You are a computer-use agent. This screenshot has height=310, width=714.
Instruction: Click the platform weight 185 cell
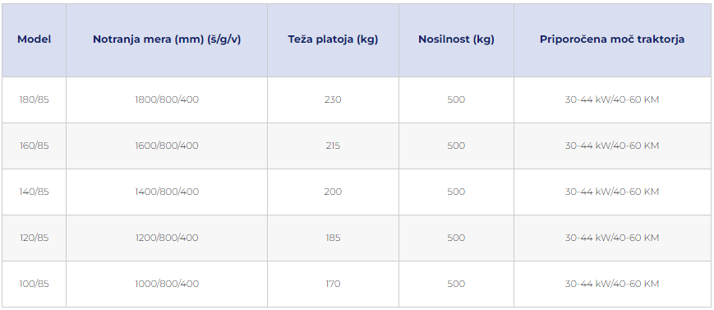pyautogui.click(x=333, y=238)
